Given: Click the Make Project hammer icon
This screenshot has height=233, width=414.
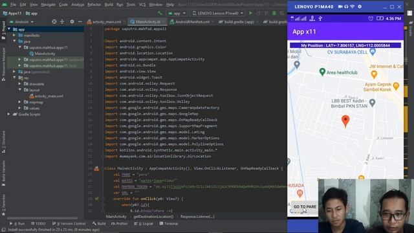Looking at the screenshot, I should [x=160, y=13].
